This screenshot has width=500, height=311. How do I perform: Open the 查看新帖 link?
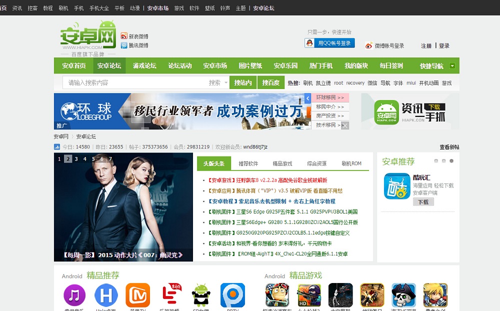[x=449, y=147]
